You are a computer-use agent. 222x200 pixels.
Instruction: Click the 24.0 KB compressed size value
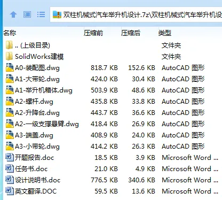point(144,135)
